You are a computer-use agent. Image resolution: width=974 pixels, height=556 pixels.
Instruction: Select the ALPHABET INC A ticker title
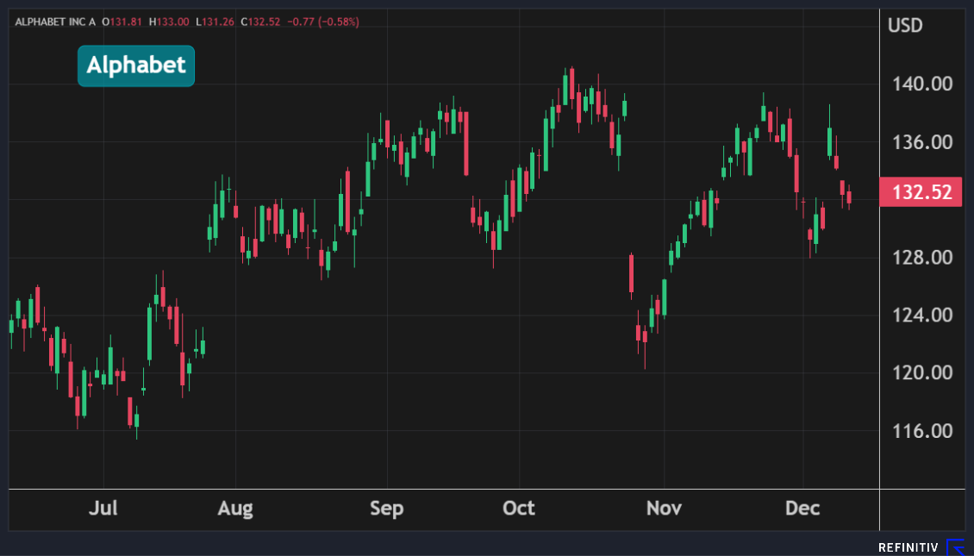(54, 22)
